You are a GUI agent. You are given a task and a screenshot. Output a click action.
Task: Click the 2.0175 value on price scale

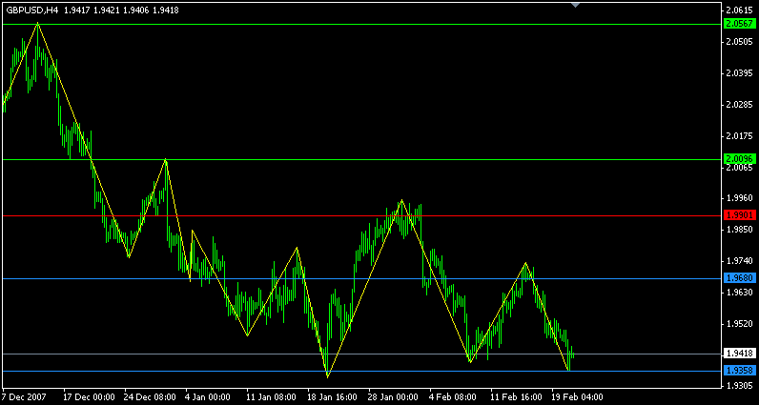[x=739, y=136]
